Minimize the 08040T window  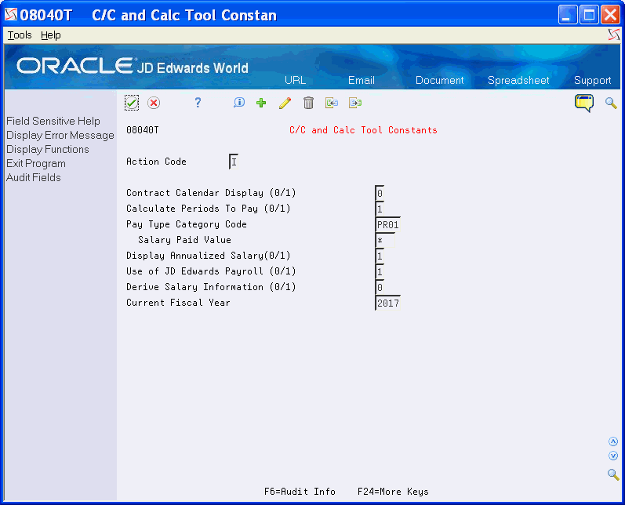pos(568,15)
